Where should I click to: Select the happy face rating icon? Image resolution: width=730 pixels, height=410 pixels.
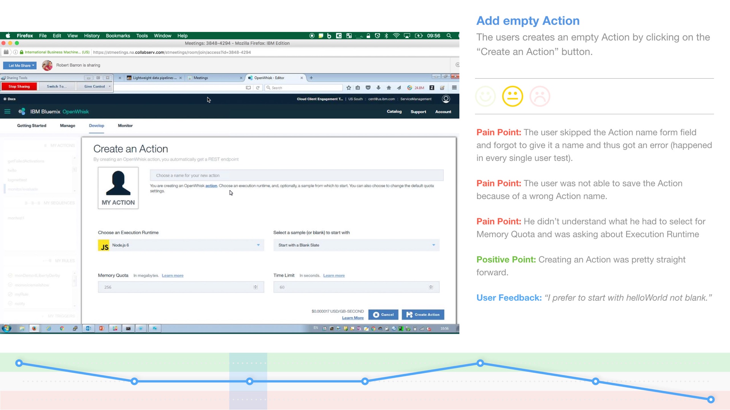486,96
